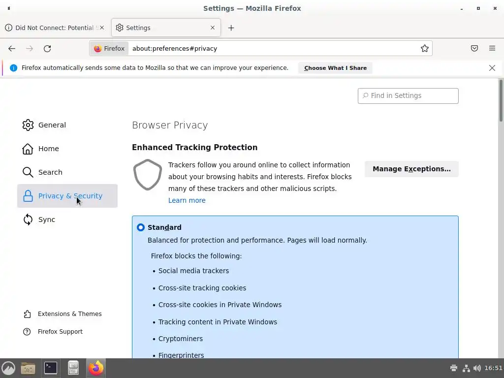Click the Extensions & Themes puzzle icon

pyautogui.click(x=28, y=314)
